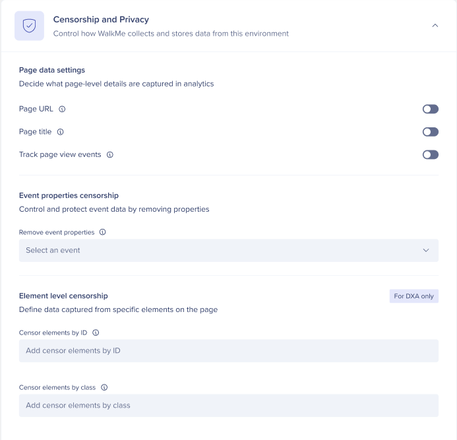Toggle the Page URL switch

(430, 109)
